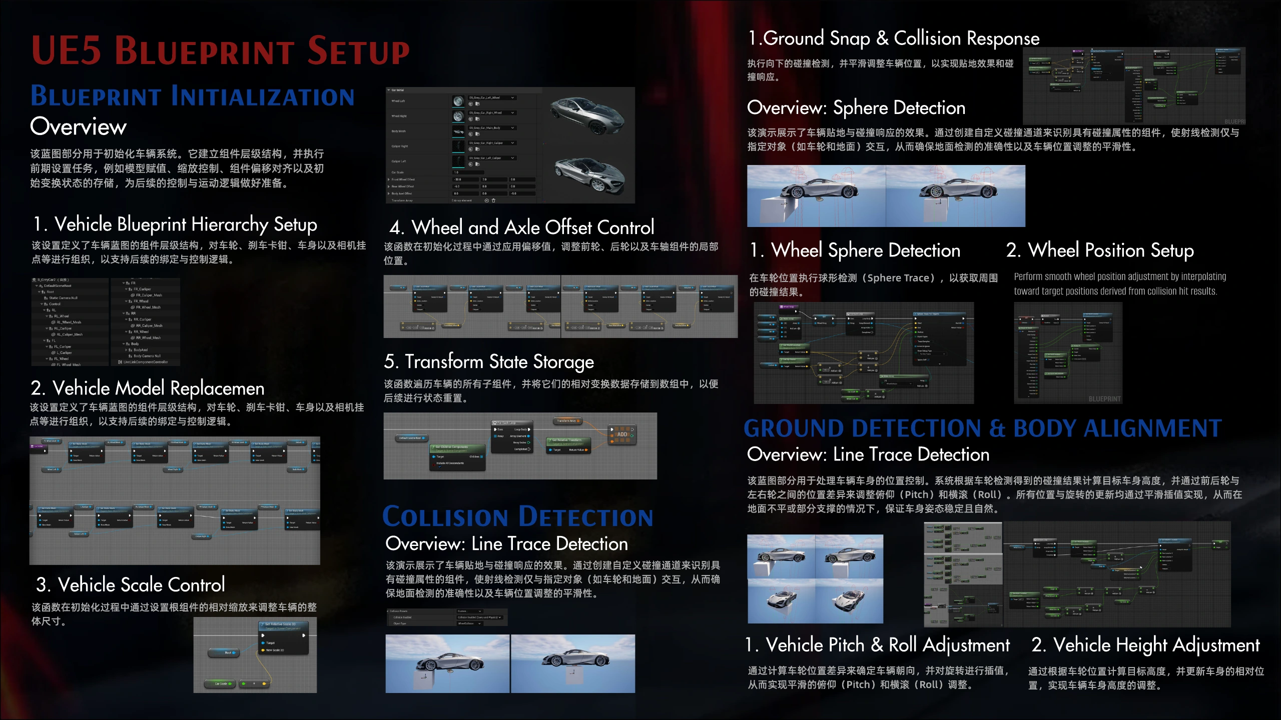
Task: Click the Get Relative Transform node
Action: (568, 445)
